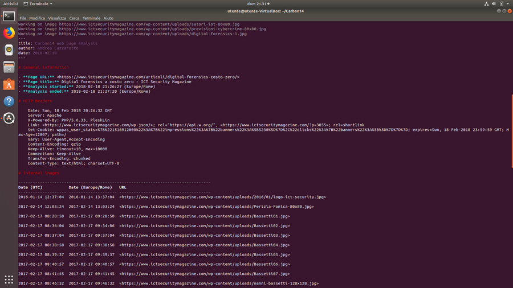Image resolution: width=513 pixels, height=288 pixels.
Task: Click the logo-ict-security.jpg URL
Action: 222,197
